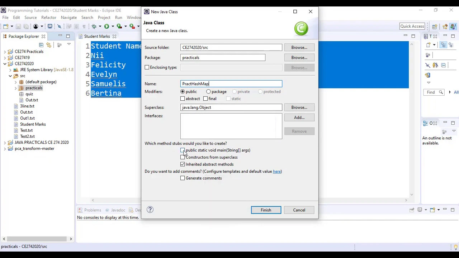Click the Quick Access search box
459x258 pixels.
[412, 26]
